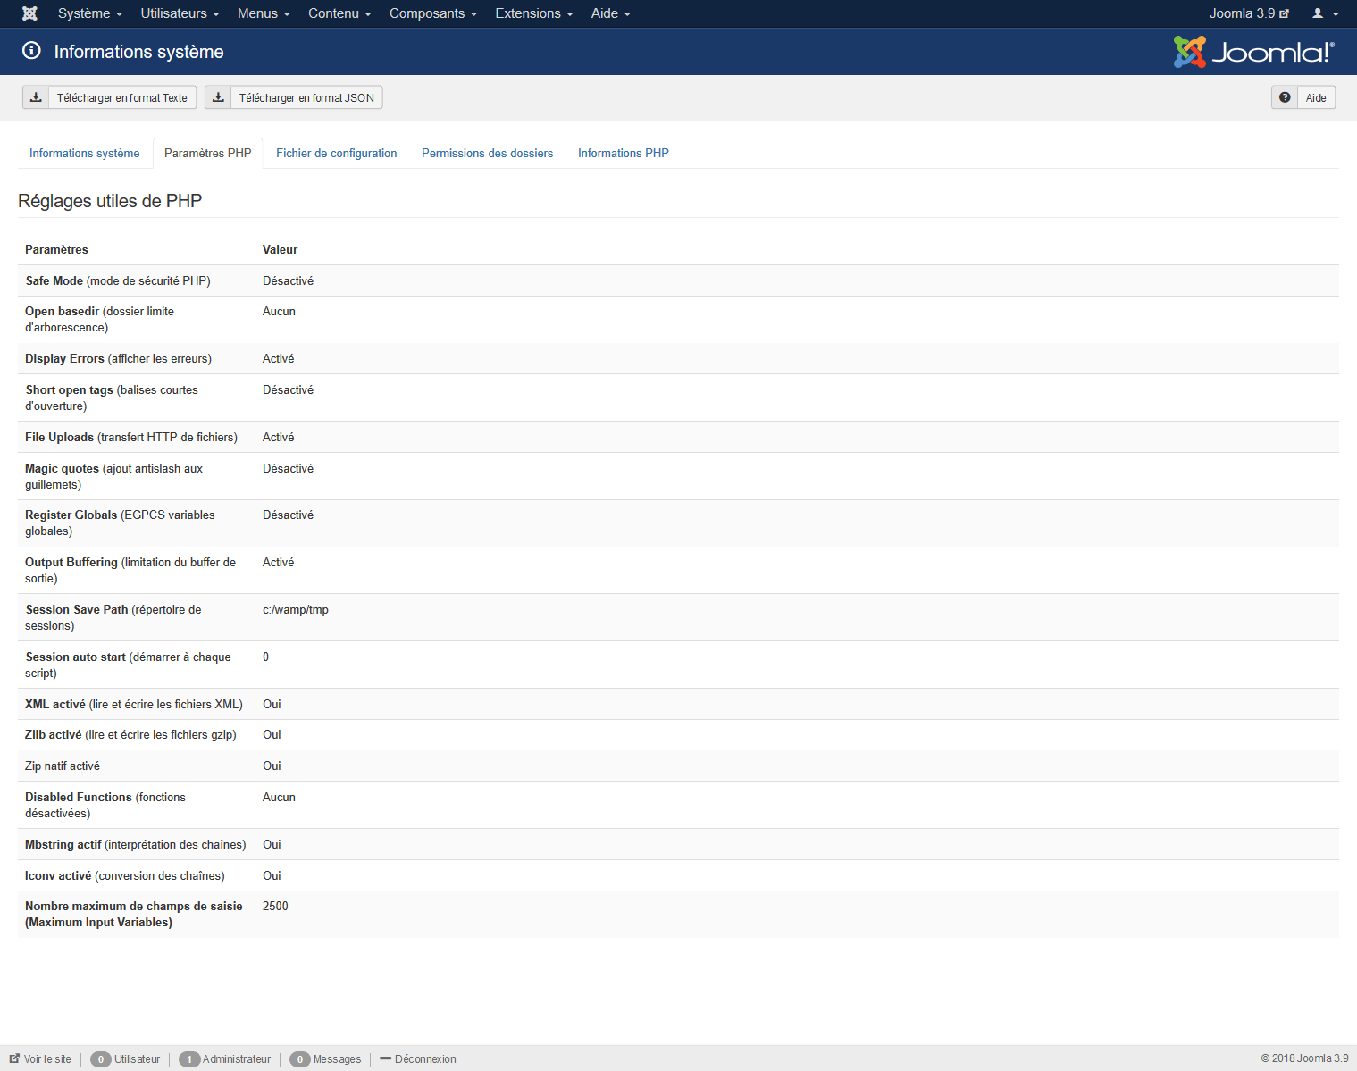Click the Administrateur count badge

pyautogui.click(x=189, y=1059)
